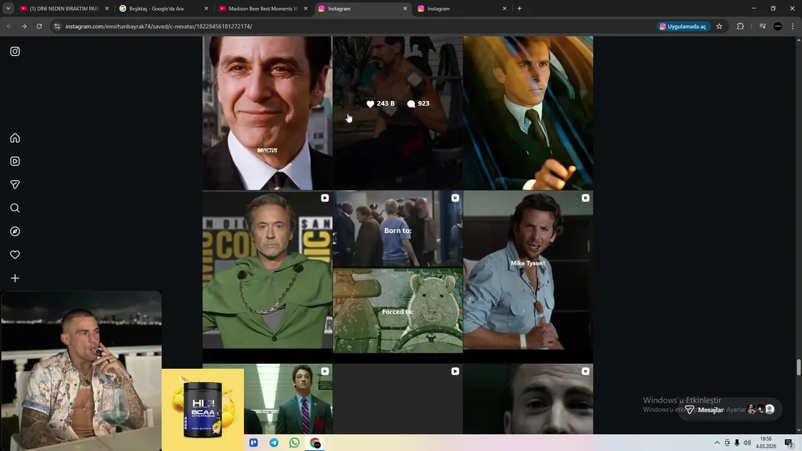Open the tab search dropdown arrow
The width and height of the screenshot is (802, 451).
click(8, 9)
